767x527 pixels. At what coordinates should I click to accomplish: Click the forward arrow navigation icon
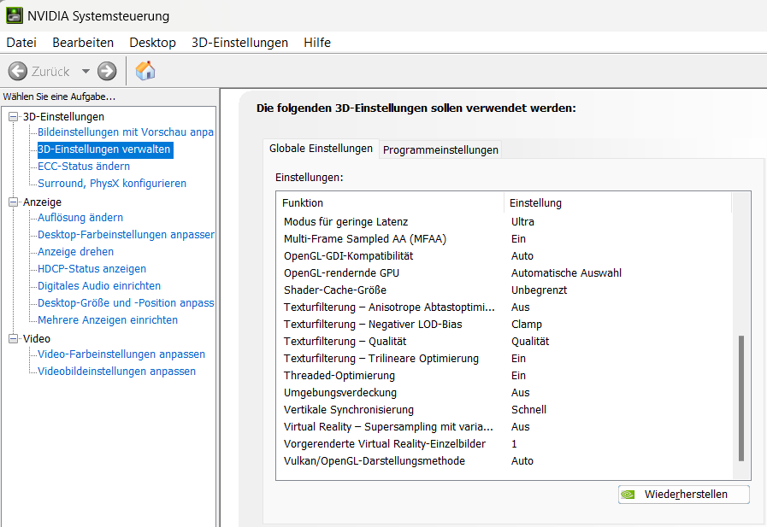coord(107,71)
